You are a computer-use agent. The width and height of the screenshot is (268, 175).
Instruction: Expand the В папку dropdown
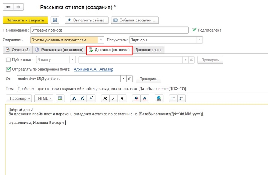72,60
